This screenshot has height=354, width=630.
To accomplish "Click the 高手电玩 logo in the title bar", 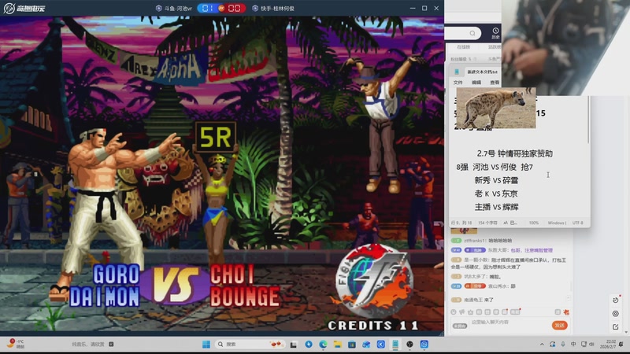I will 24,8.
